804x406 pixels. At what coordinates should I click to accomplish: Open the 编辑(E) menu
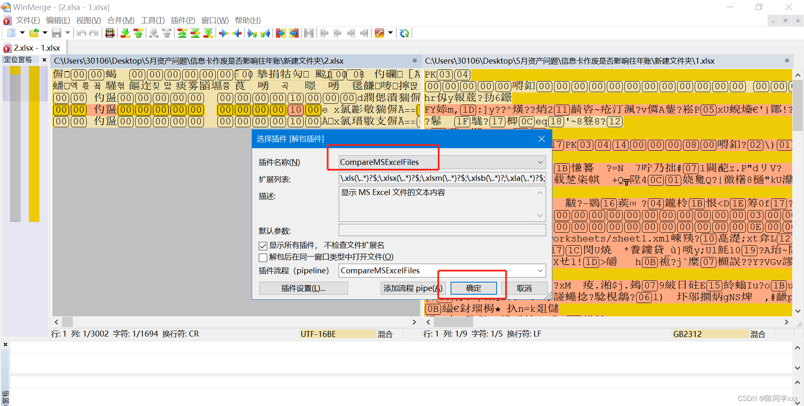(58, 20)
